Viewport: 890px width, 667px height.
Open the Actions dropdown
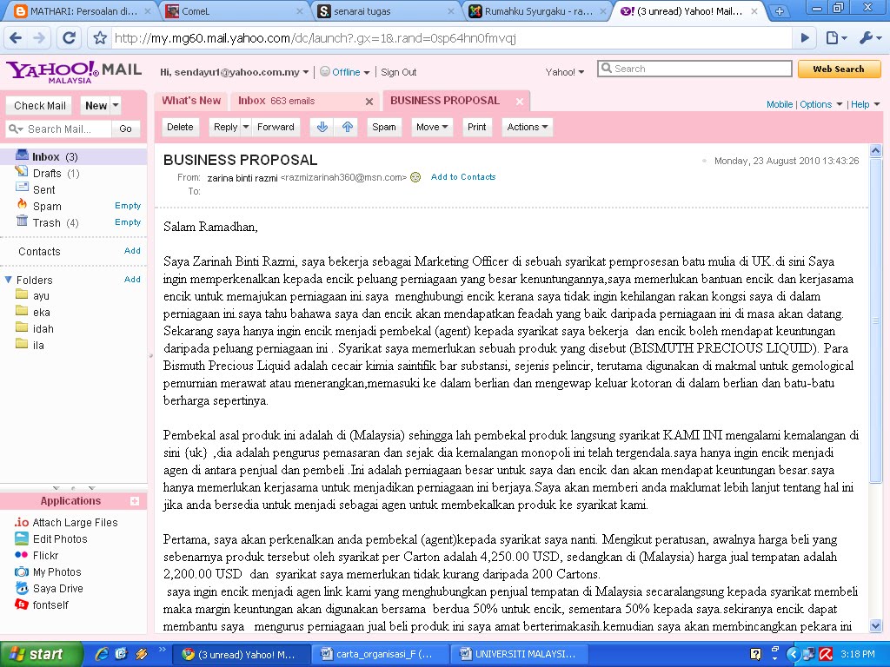[x=528, y=127]
